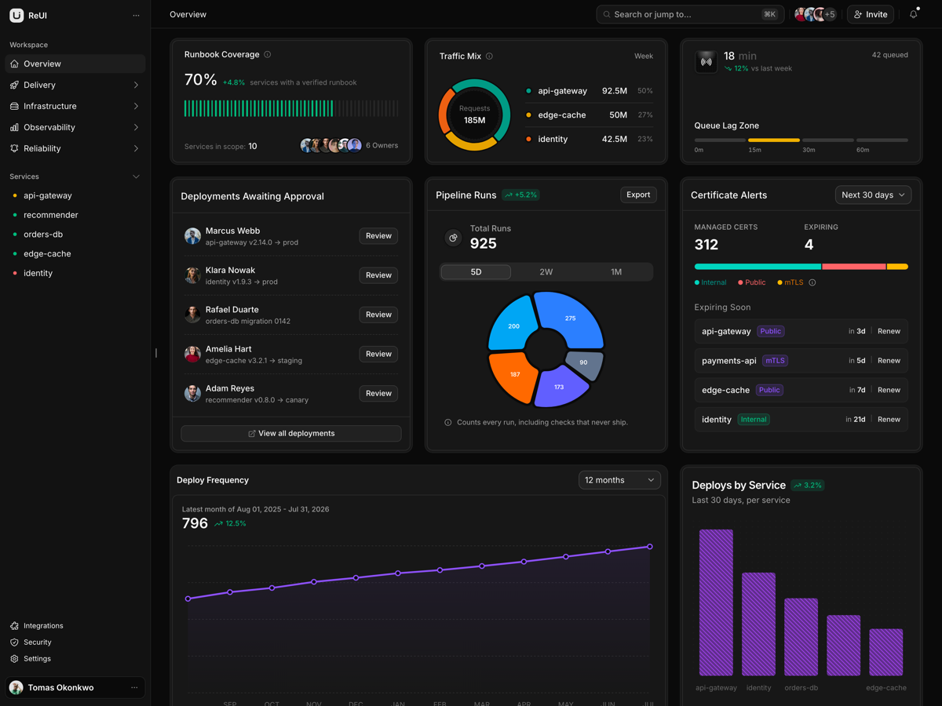Screen dimensions: 942x706
Task: Open the 12 months dropdown
Action: (619, 480)
